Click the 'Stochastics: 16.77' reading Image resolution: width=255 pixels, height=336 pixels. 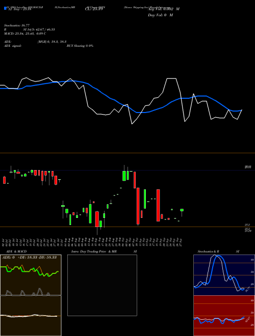pos(16,25)
